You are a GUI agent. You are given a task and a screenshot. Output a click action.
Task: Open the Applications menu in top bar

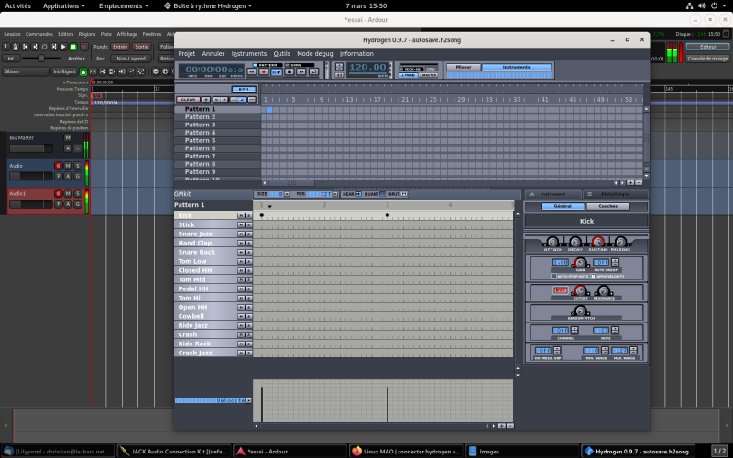coord(64,6)
